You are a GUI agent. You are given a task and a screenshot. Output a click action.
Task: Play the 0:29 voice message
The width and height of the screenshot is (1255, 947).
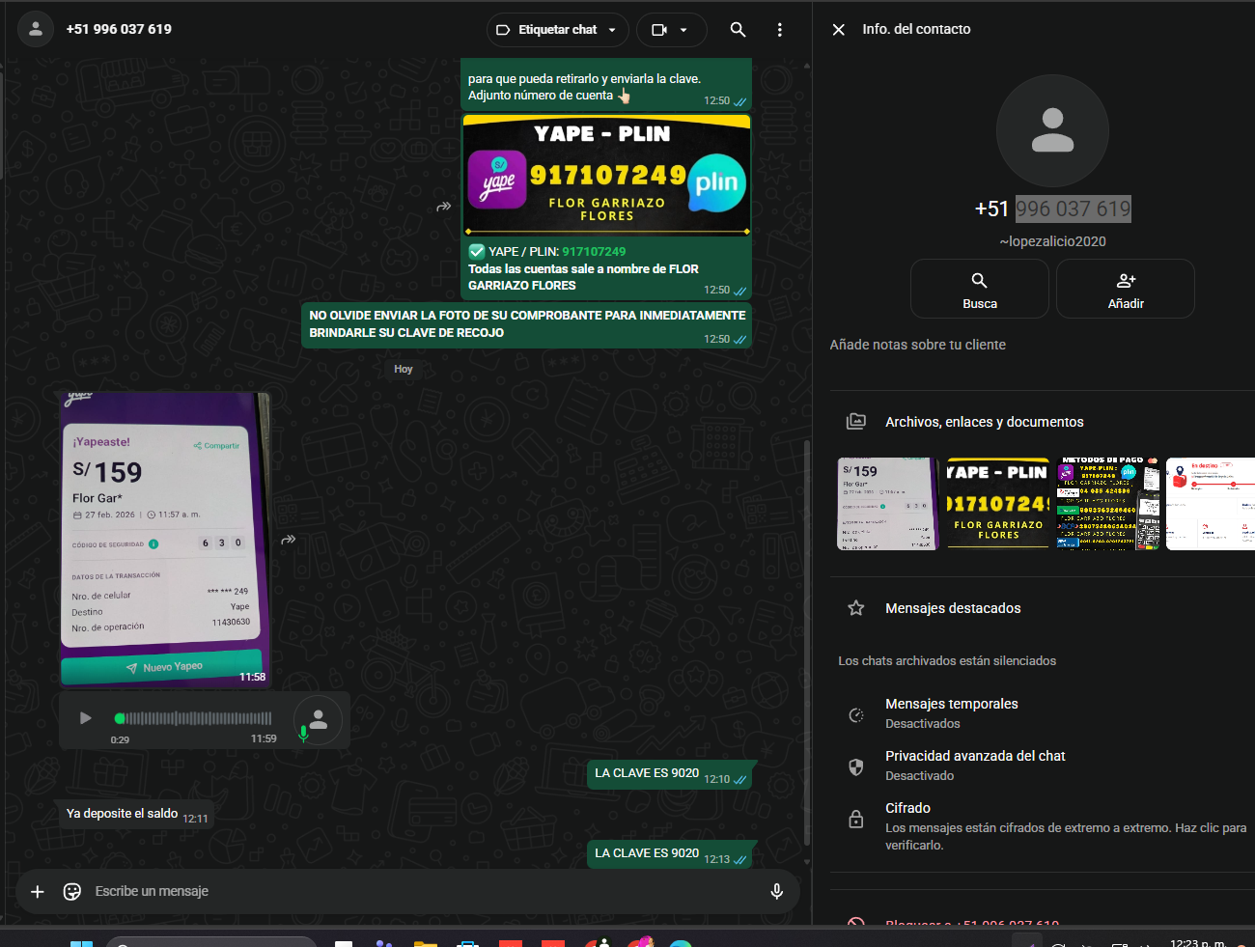(85, 718)
